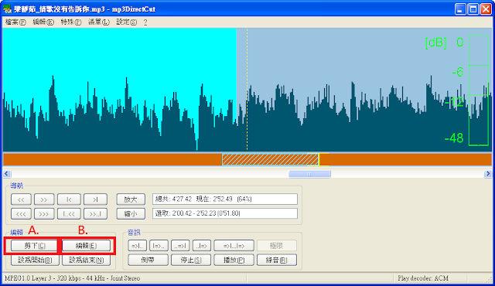Click the 編輯(E) button in the edit group
Image resolution: width=495 pixels, height=286 pixels.
click(x=86, y=246)
